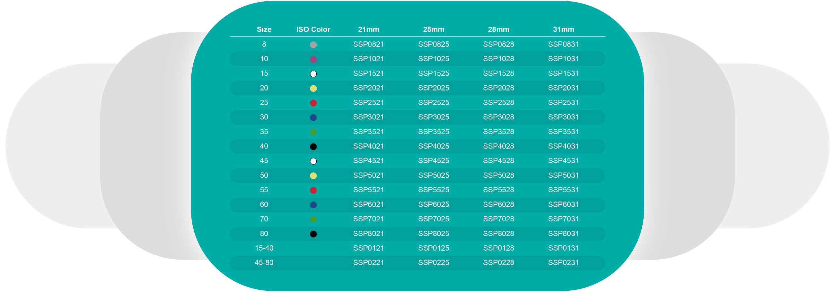This screenshot has width=835, height=292.
Task: Select product code SSP4028
Action: click(x=498, y=146)
